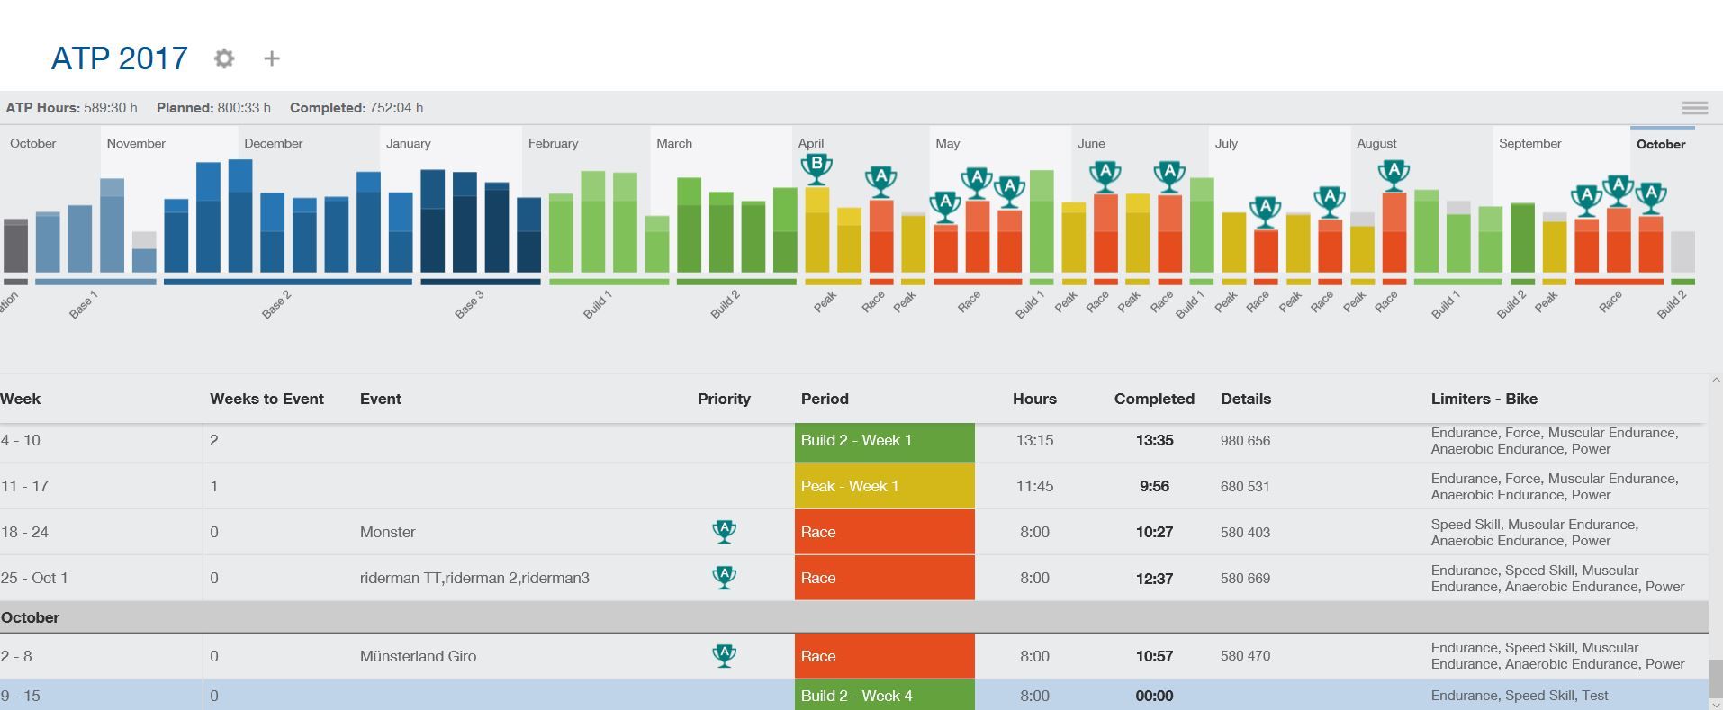Click the ATP 2017 title
This screenshot has width=1723, height=710.
click(x=120, y=58)
